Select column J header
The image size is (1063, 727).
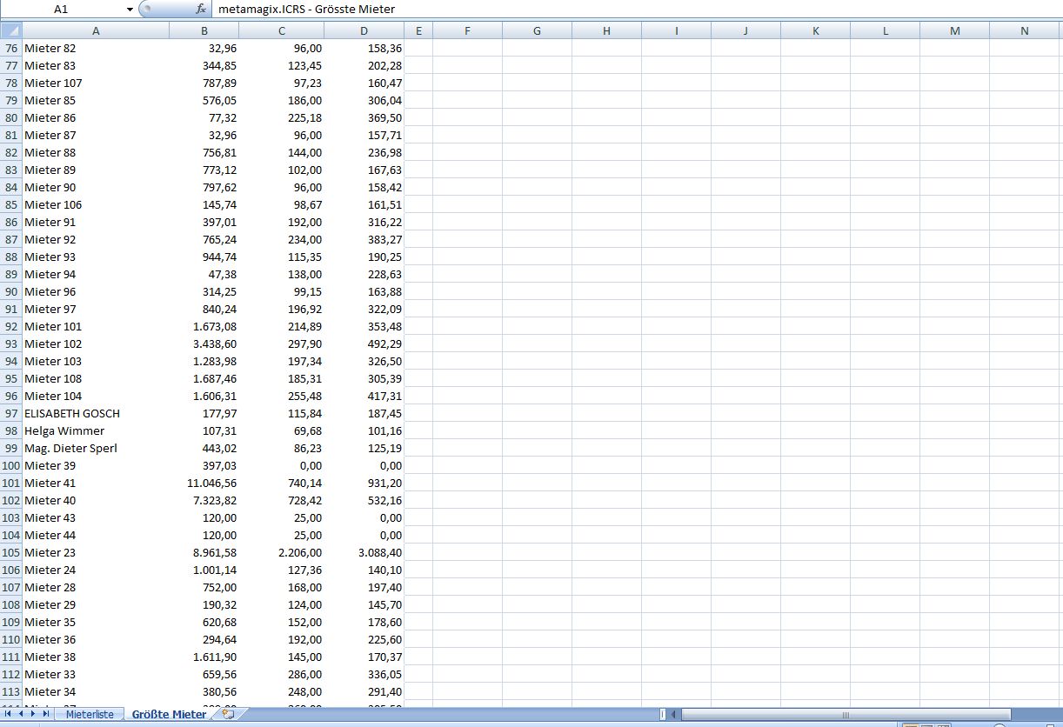(745, 30)
